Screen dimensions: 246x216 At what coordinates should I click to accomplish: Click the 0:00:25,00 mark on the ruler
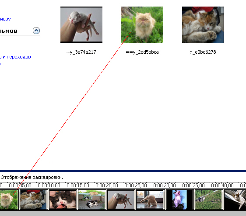136,185
